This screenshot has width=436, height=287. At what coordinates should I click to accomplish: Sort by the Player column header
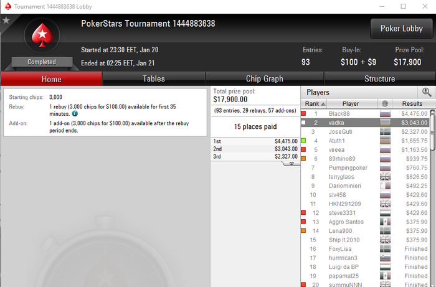pyautogui.click(x=352, y=103)
